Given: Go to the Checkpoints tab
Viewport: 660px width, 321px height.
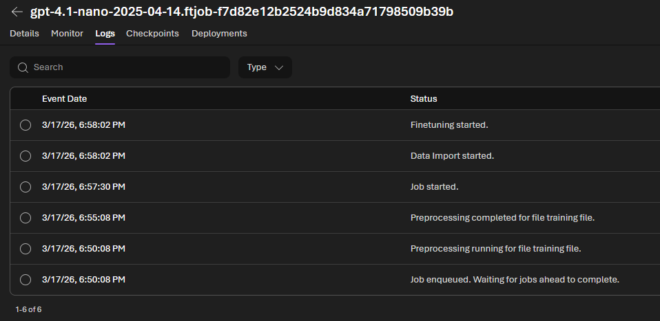Looking at the screenshot, I should point(152,33).
